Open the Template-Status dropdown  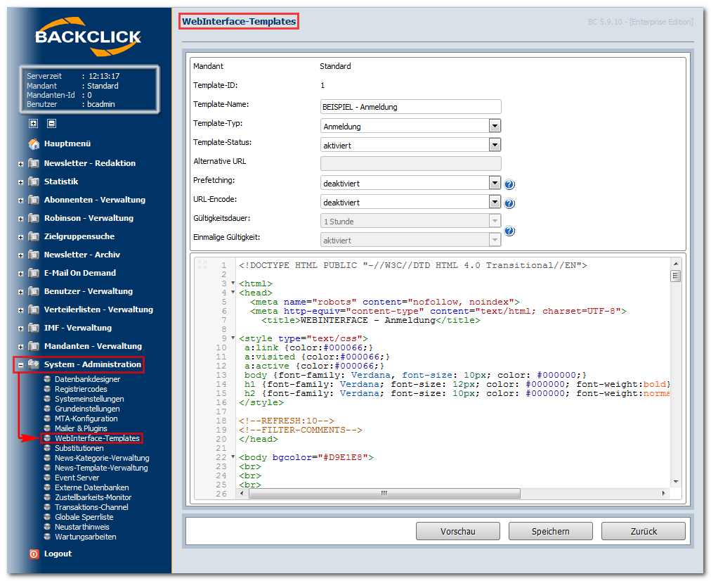[x=495, y=145]
